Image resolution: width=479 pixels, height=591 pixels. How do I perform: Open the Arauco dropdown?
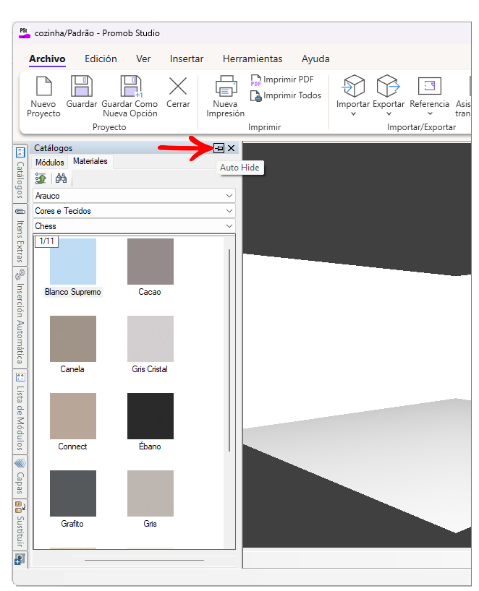[134, 196]
